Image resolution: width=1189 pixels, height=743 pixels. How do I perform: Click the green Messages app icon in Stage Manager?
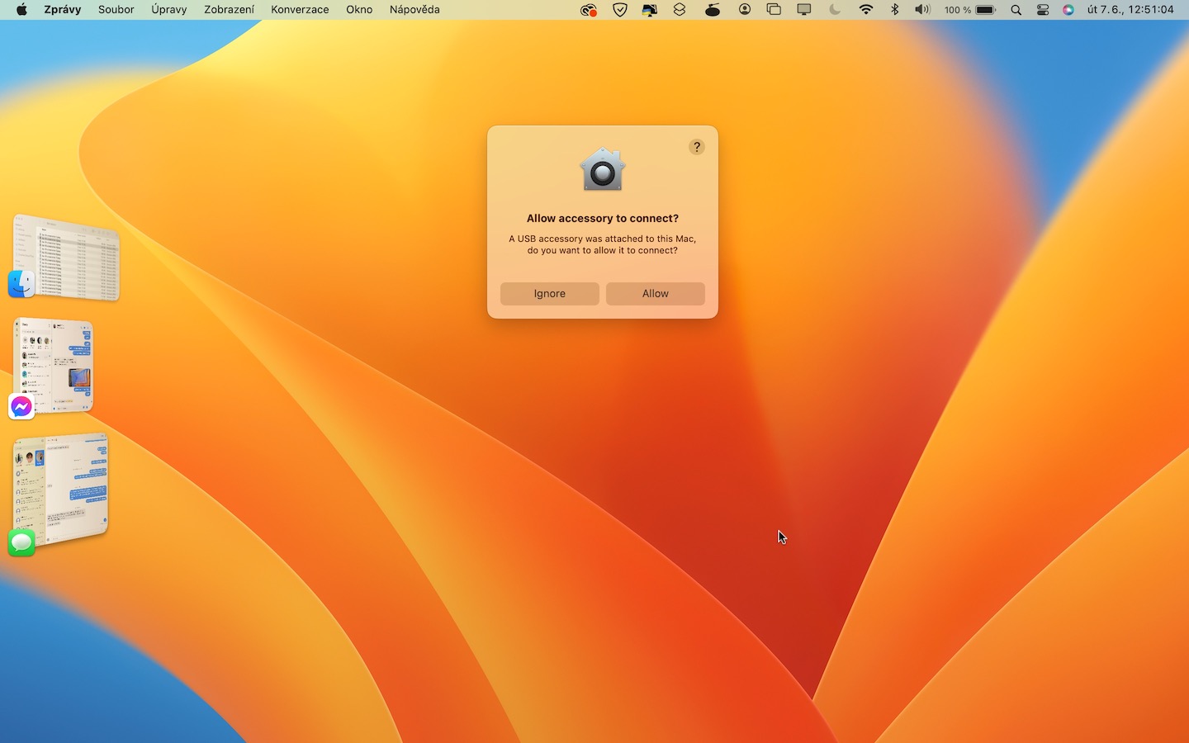[x=21, y=542]
